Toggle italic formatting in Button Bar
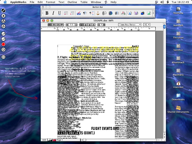 53,13
